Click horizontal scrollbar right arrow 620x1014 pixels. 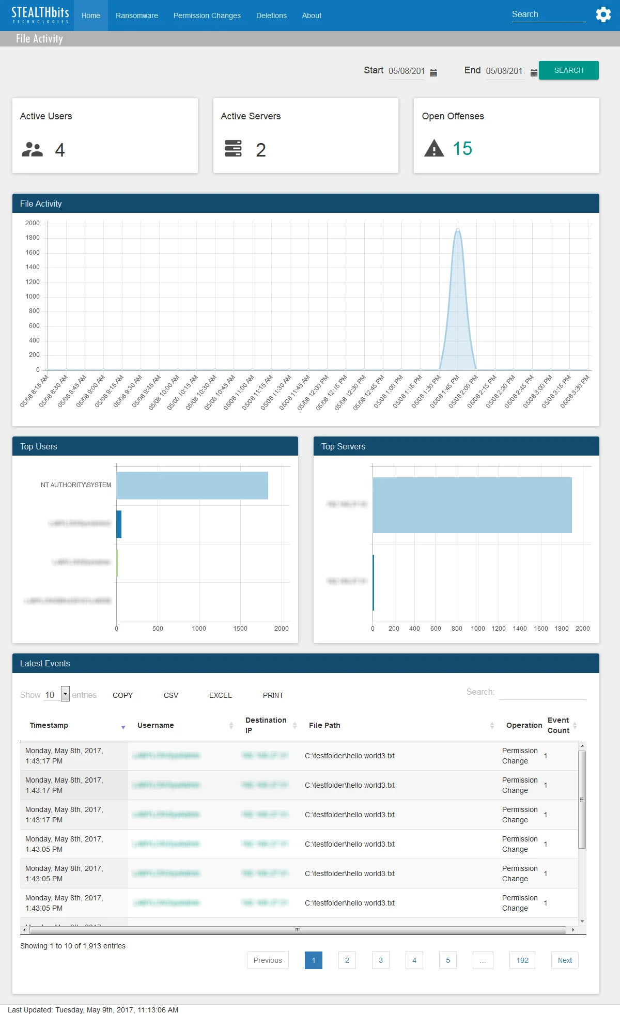[573, 930]
